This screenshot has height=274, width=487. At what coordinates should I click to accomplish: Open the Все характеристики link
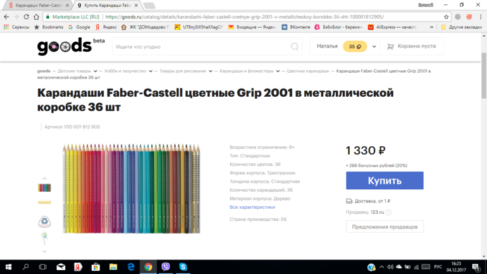(x=252, y=207)
